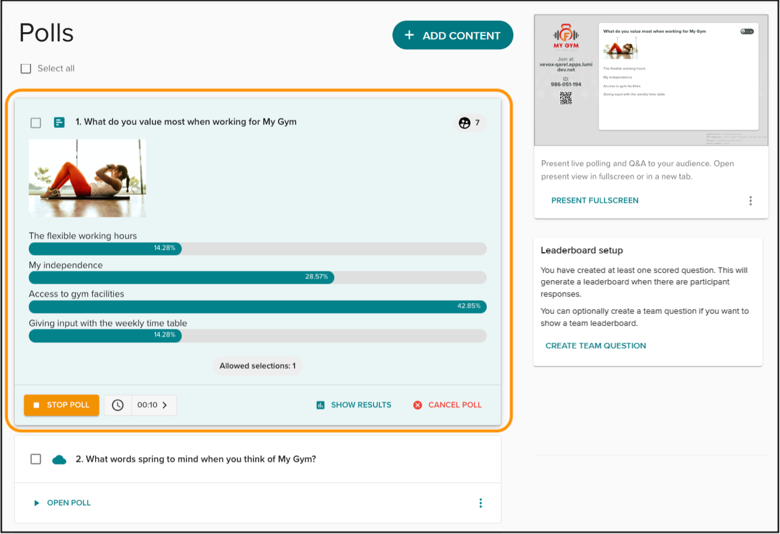
Task: Click the My Gym logo in preview
Action: click(566, 36)
